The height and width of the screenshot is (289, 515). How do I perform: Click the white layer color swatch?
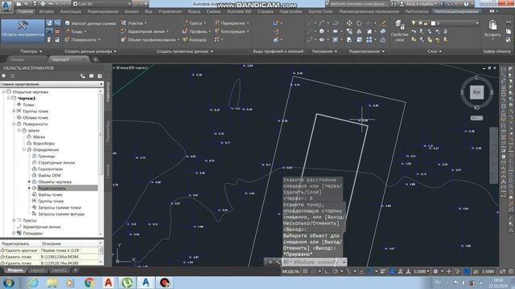click(433, 23)
